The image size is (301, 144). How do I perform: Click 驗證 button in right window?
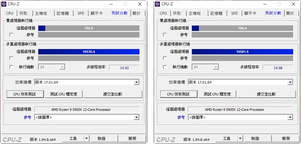tap(258, 138)
